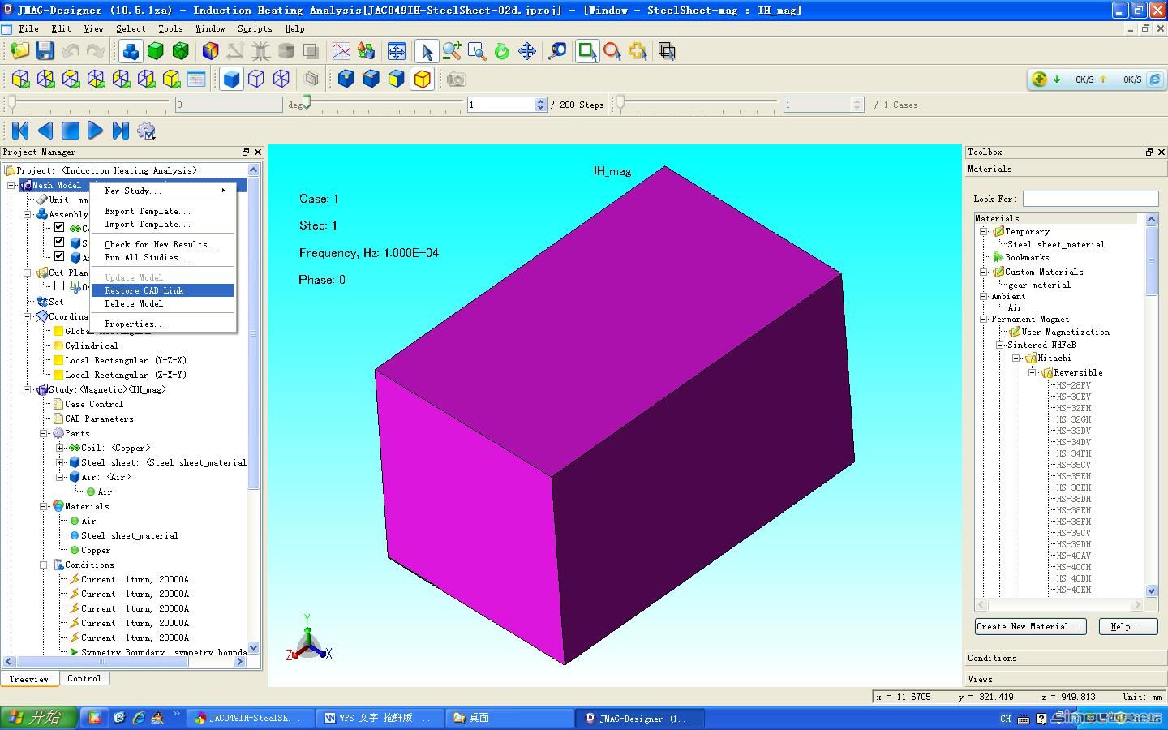Collapse the Study Magnetic IH_mag node
The height and width of the screenshot is (730, 1168).
(x=27, y=389)
